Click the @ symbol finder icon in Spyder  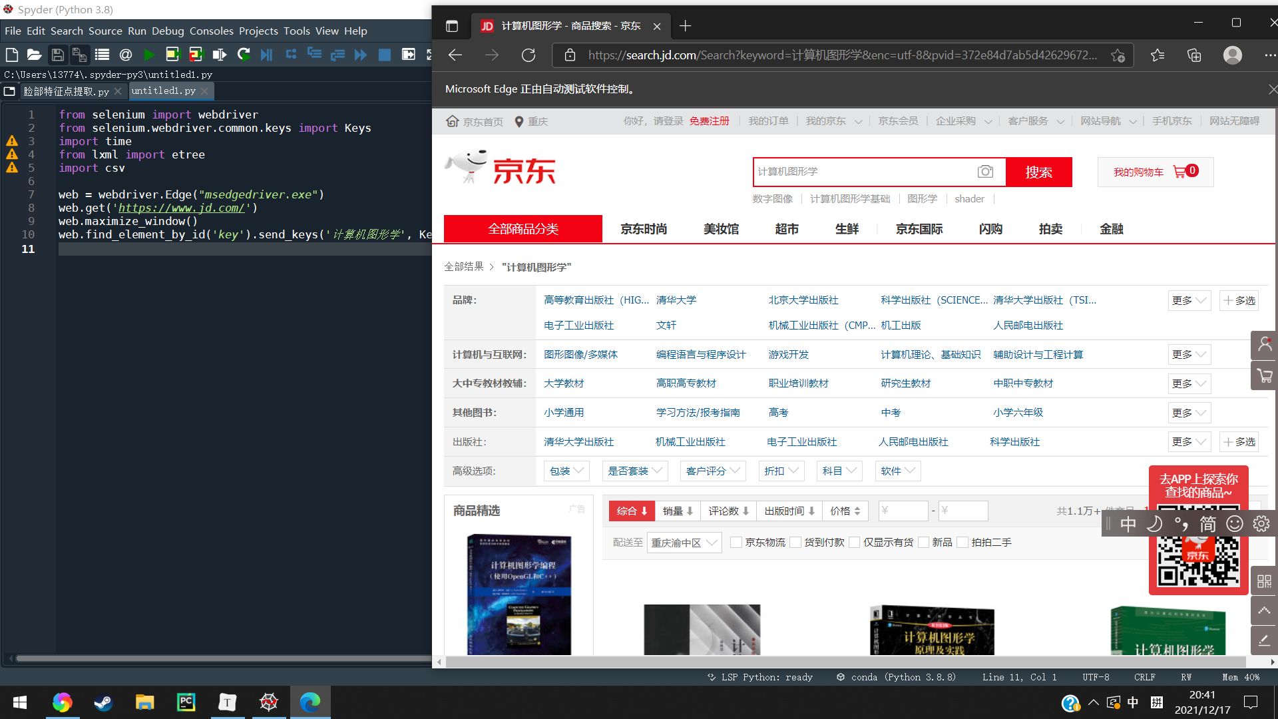pos(126,55)
